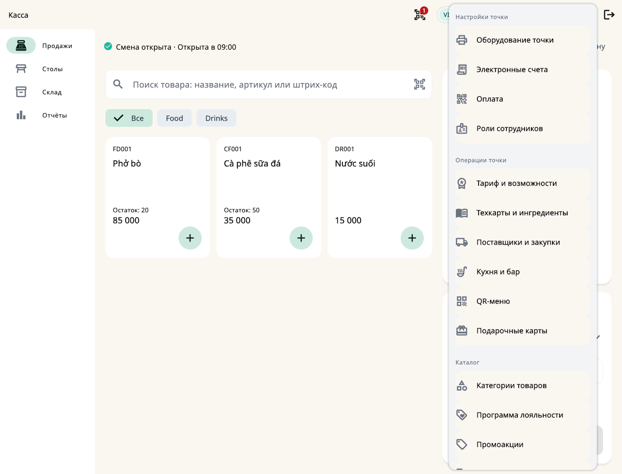Click the printer icon for Оборудование точки
The image size is (622, 474).
coord(462,40)
